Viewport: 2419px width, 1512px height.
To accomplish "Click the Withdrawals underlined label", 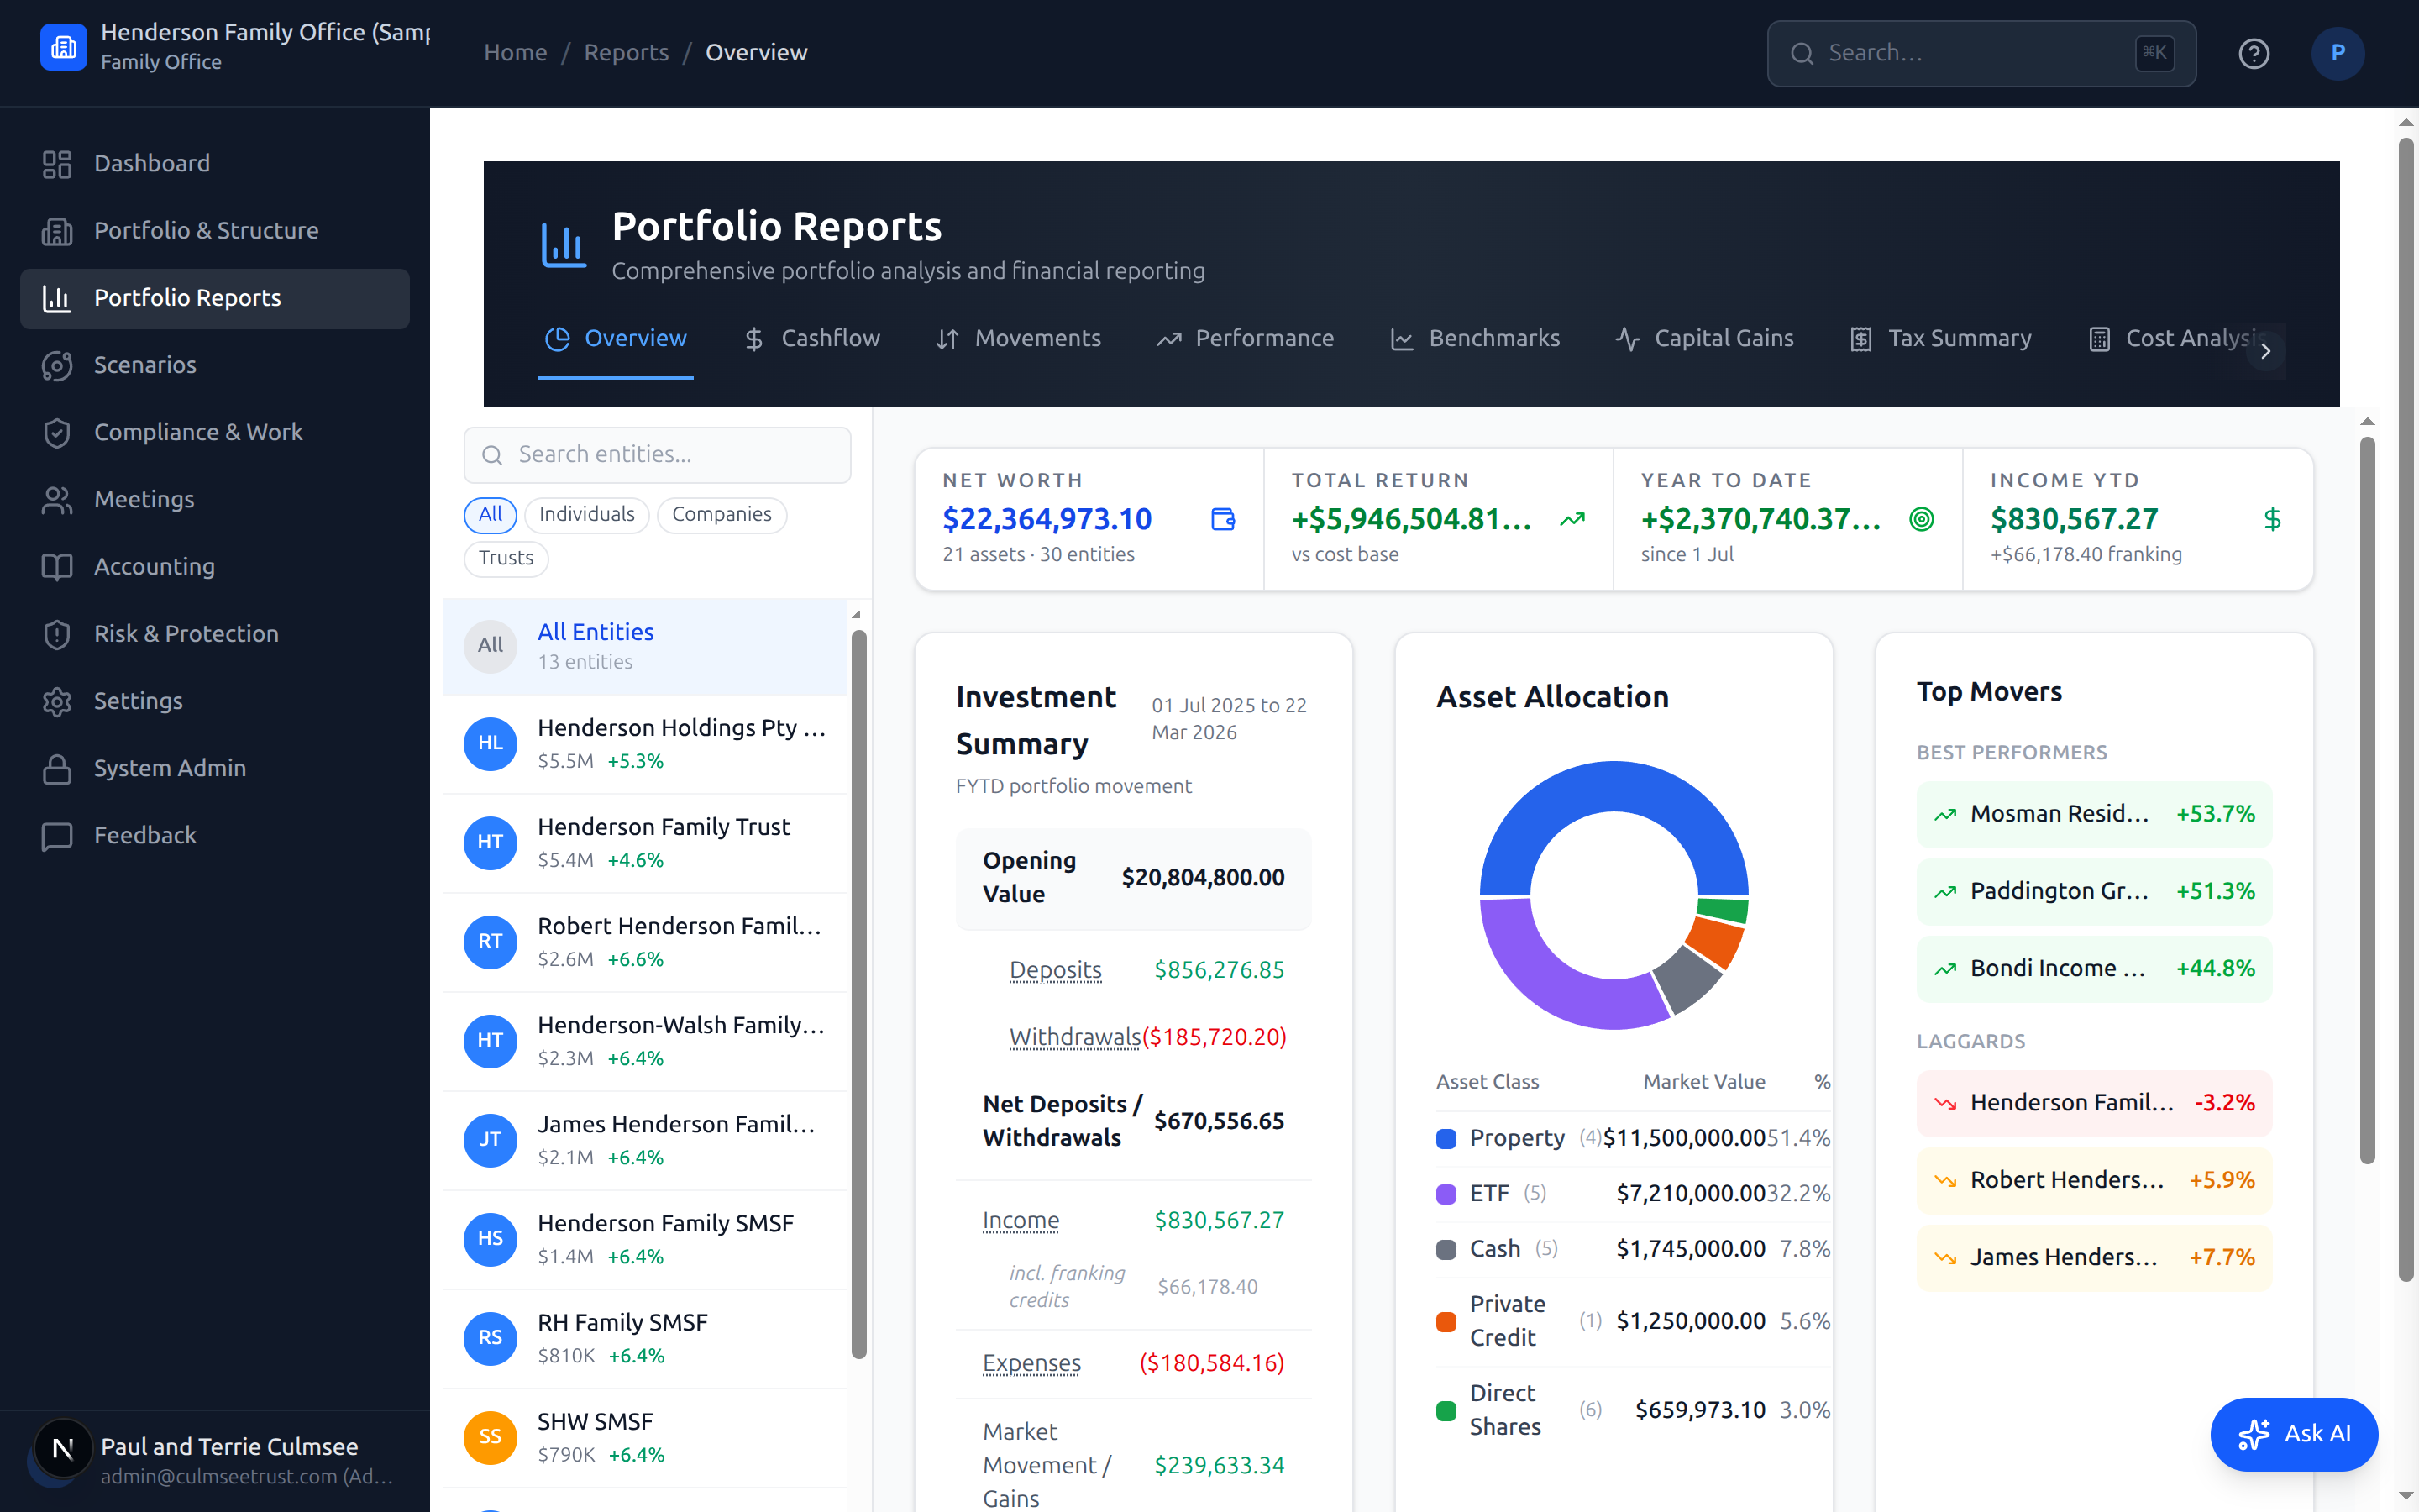I will (1076, 1037).
